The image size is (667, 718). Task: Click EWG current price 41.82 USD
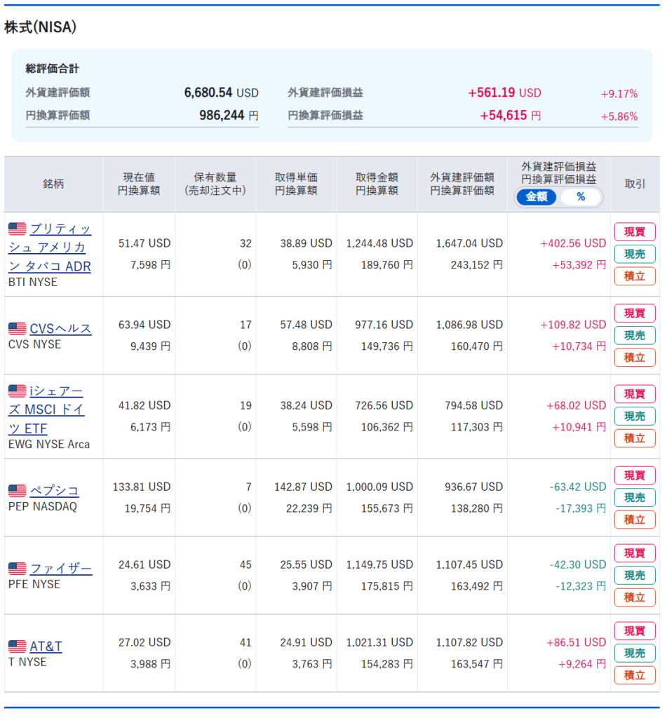coord(144,405)
